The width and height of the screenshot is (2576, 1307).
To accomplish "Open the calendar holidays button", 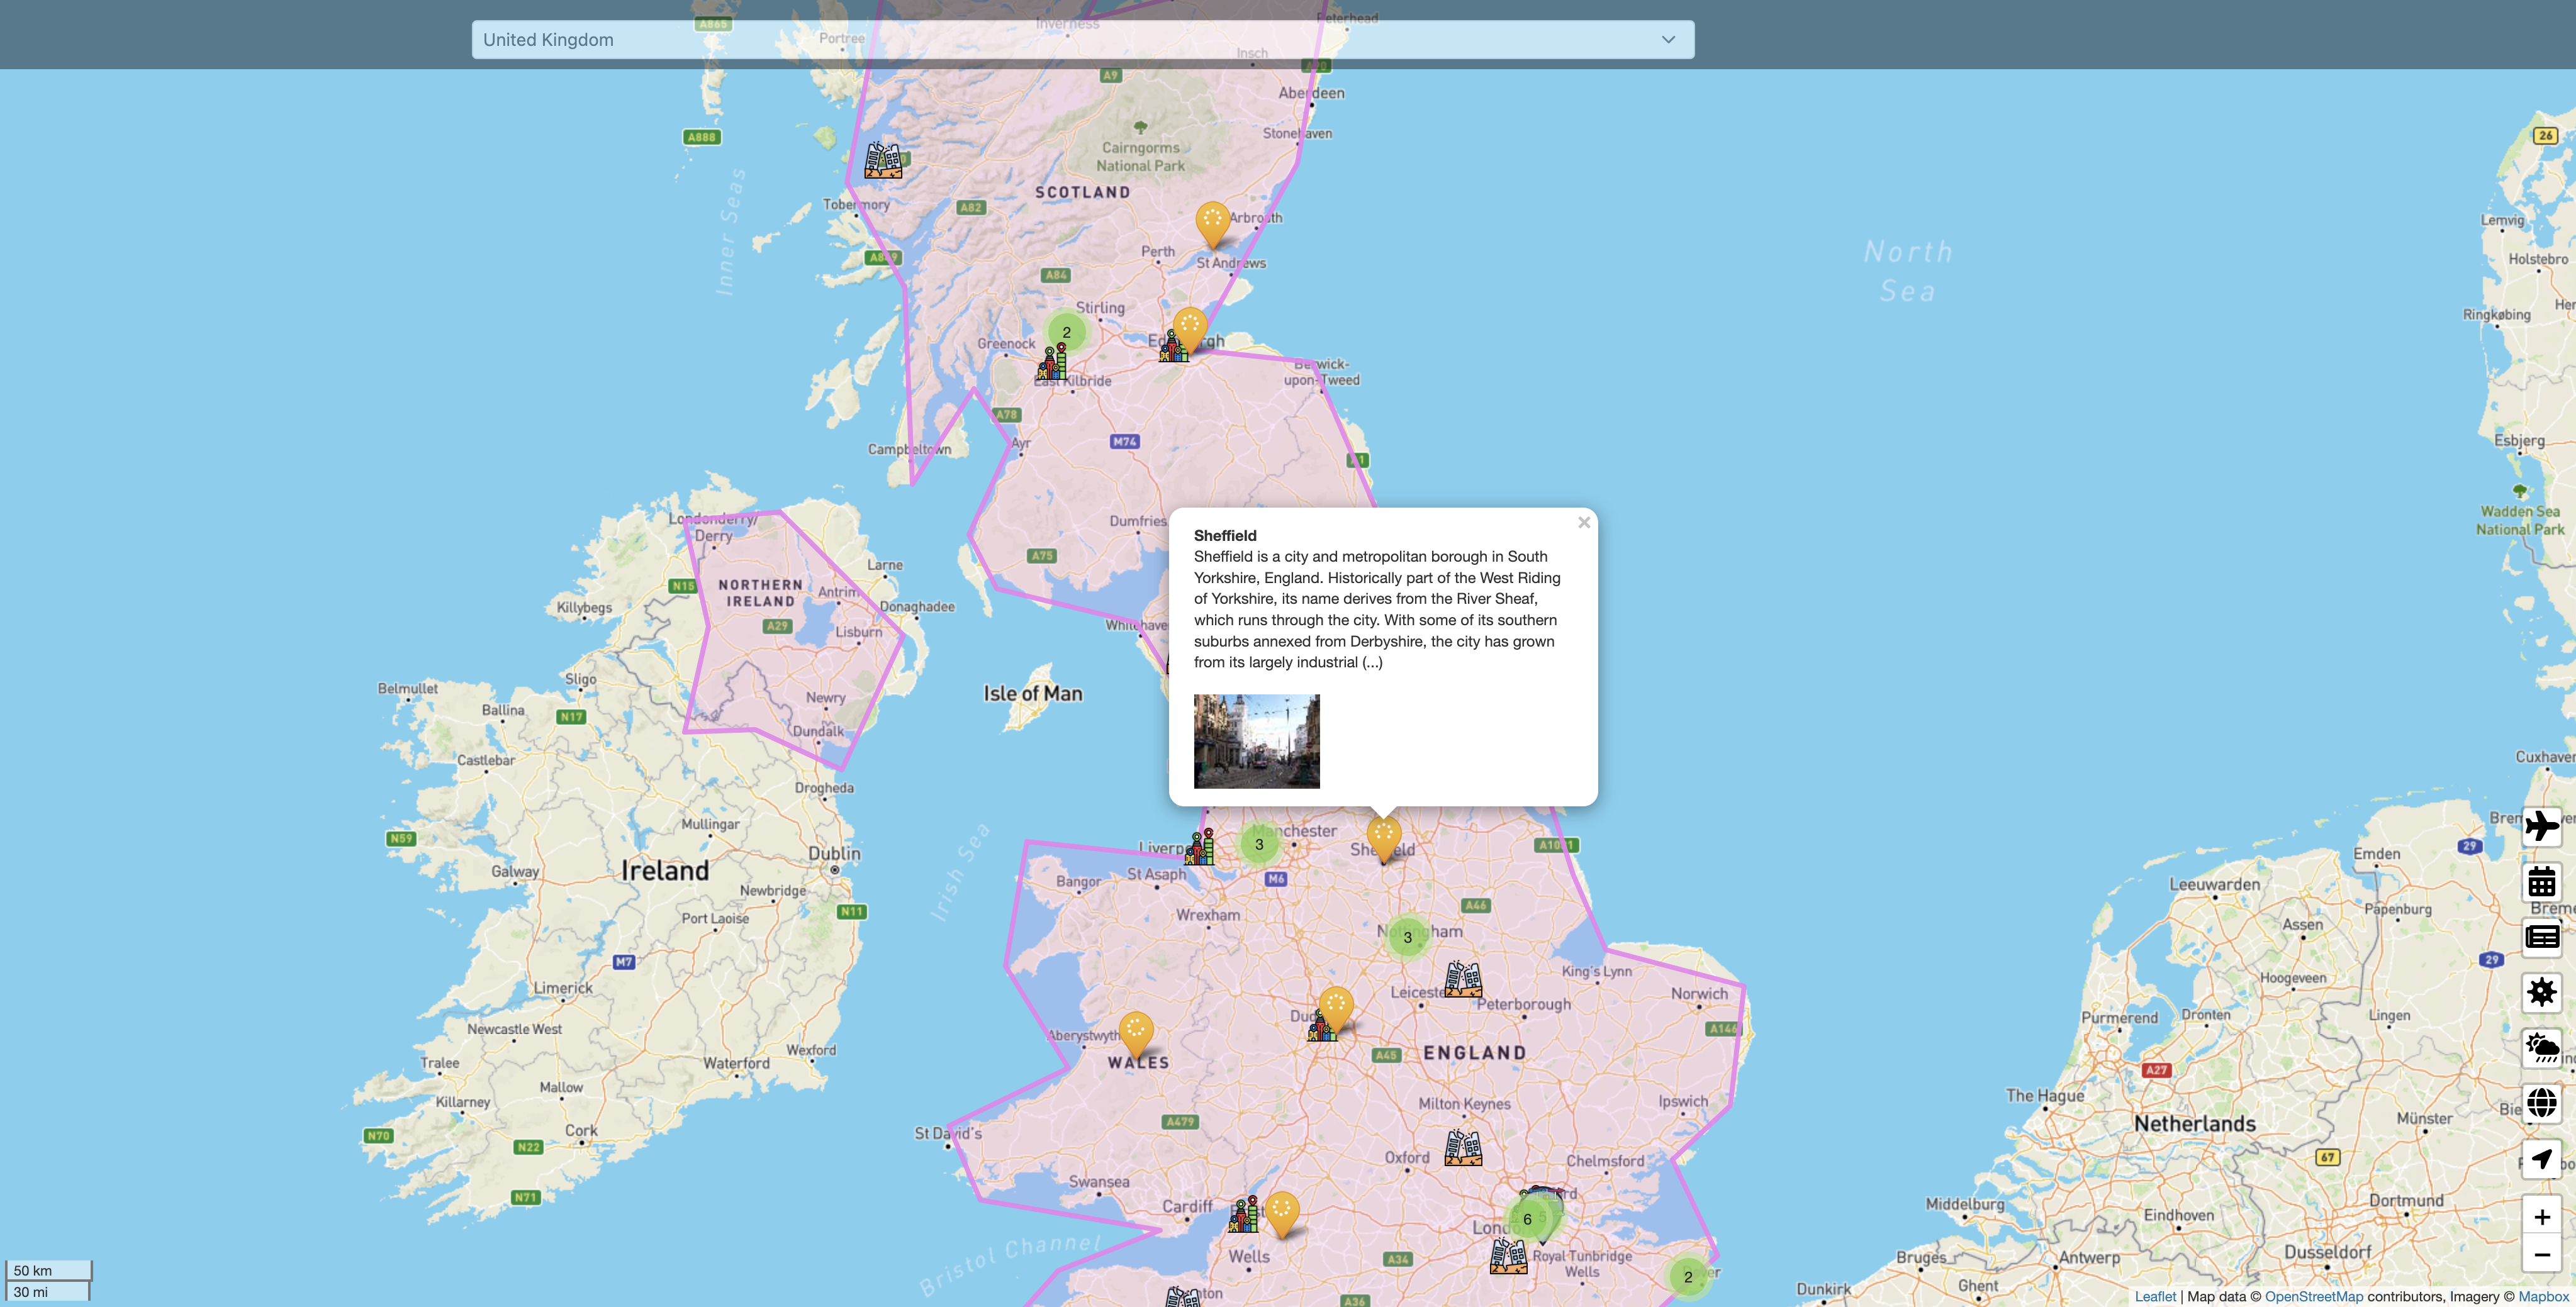I will (2541, 882).
